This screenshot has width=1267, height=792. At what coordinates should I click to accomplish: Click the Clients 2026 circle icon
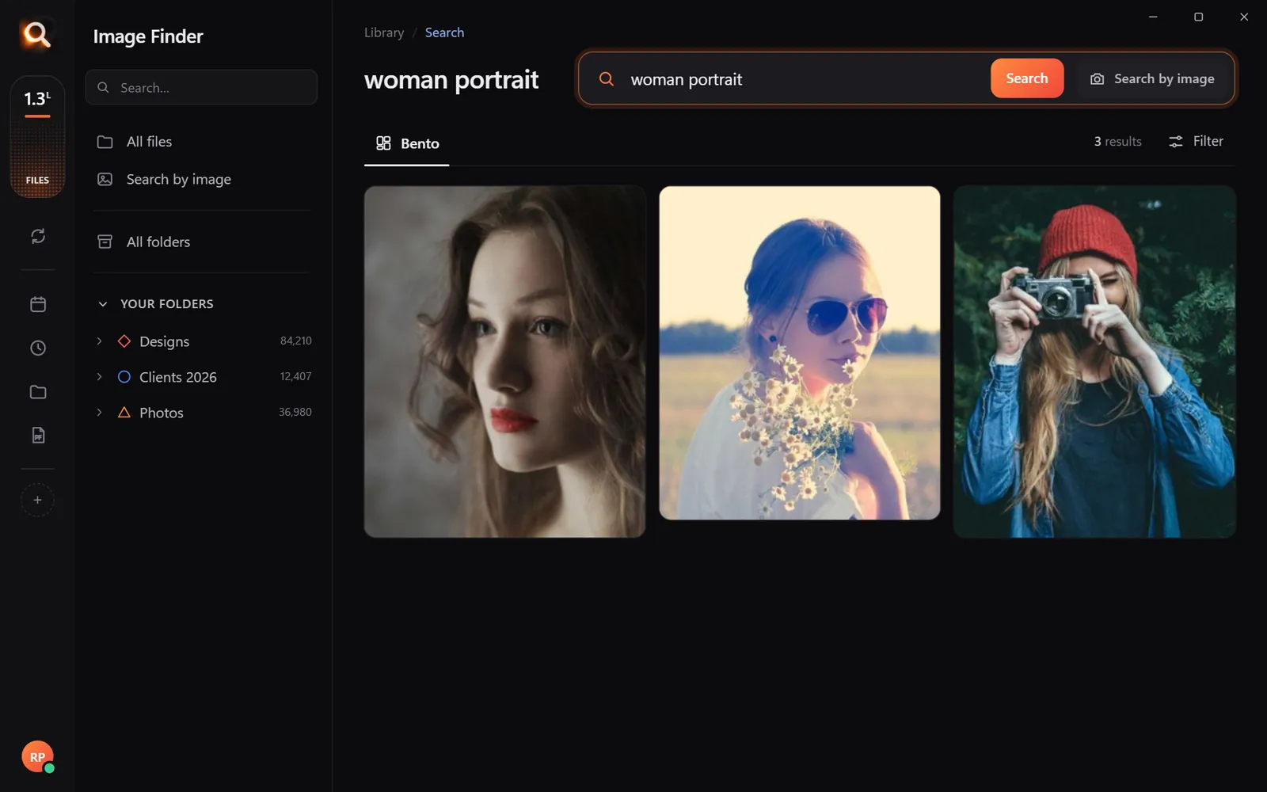tap(124, 377)
